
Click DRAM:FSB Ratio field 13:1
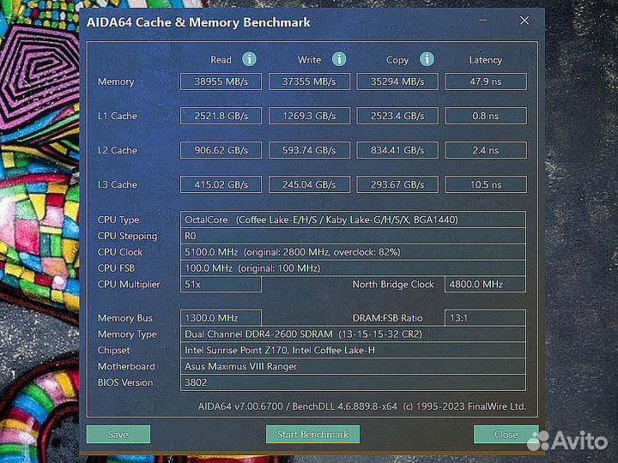tap(485, 318)
